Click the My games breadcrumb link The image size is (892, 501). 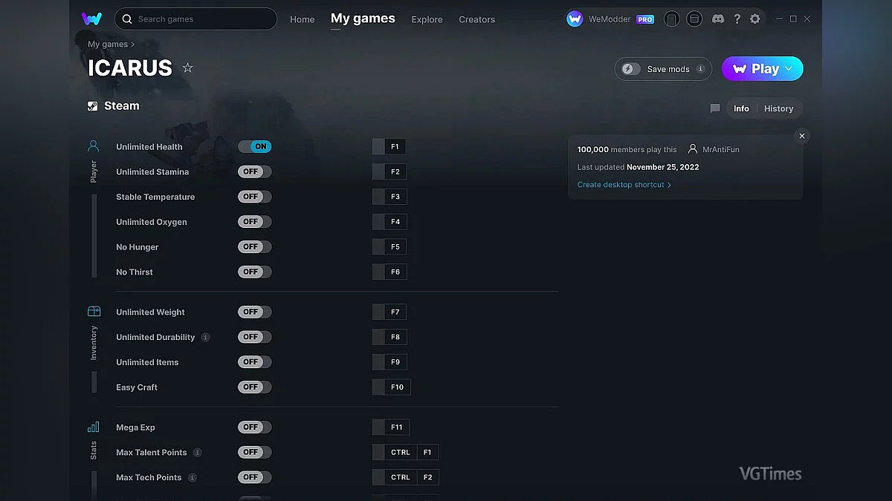click(x=108, y=45)
